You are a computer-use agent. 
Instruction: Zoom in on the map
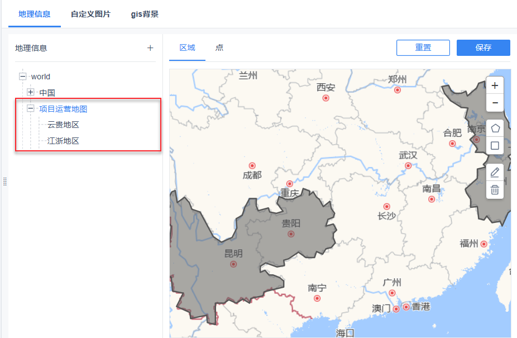pyautogui.click(x=495, y=85)
